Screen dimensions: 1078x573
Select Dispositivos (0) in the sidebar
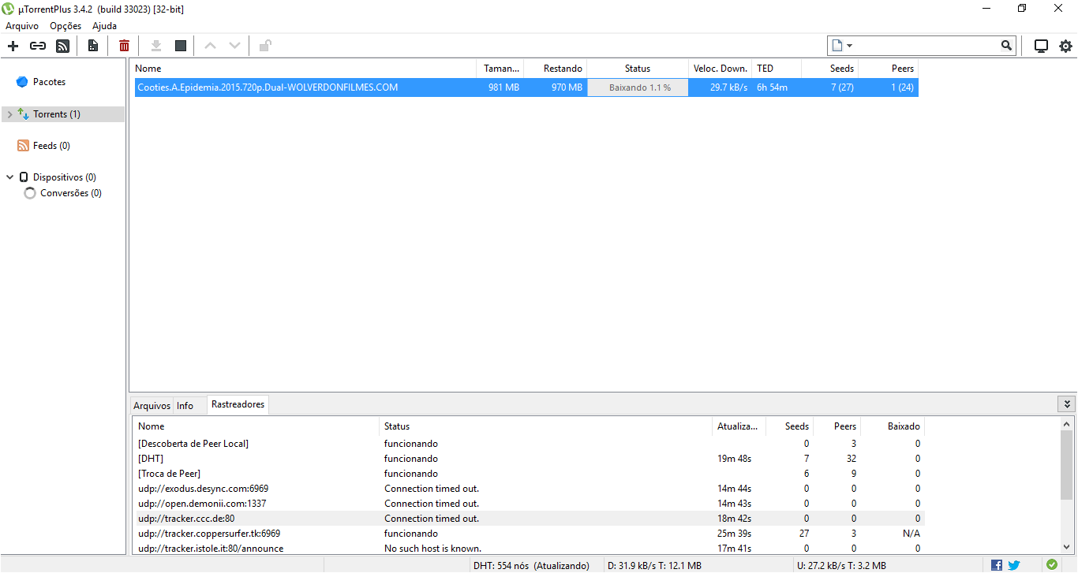point(65,177)
